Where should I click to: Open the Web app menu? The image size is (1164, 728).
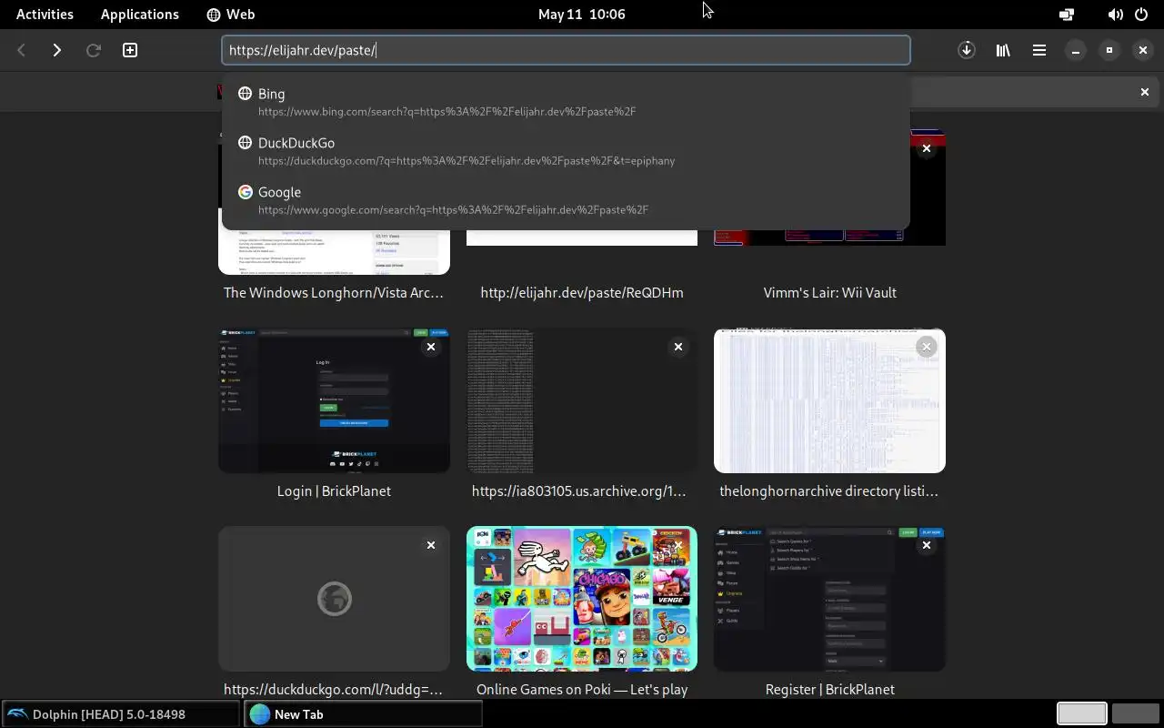click(x=231, y=14)
